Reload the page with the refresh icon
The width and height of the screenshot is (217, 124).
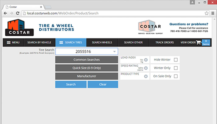[x=18, y=13]
